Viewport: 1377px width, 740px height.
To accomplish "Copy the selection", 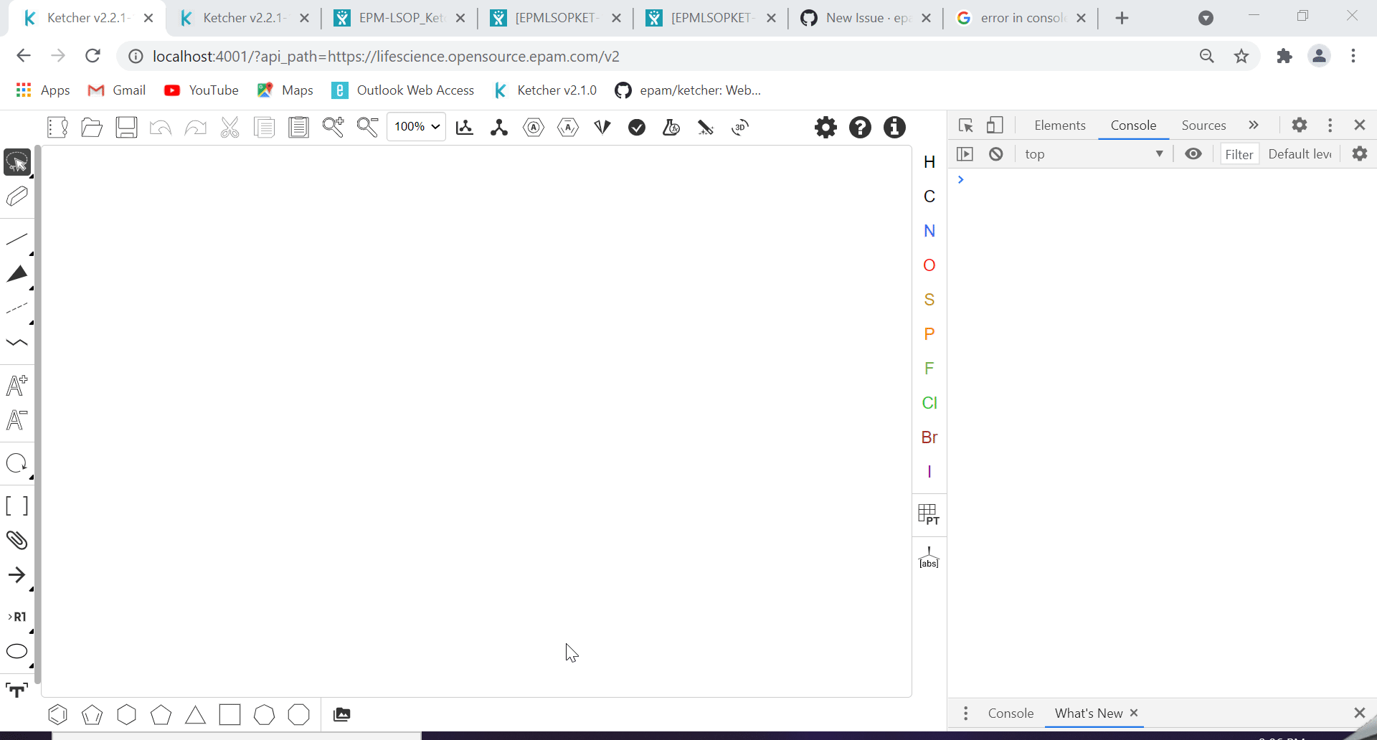I will point(264,128).
